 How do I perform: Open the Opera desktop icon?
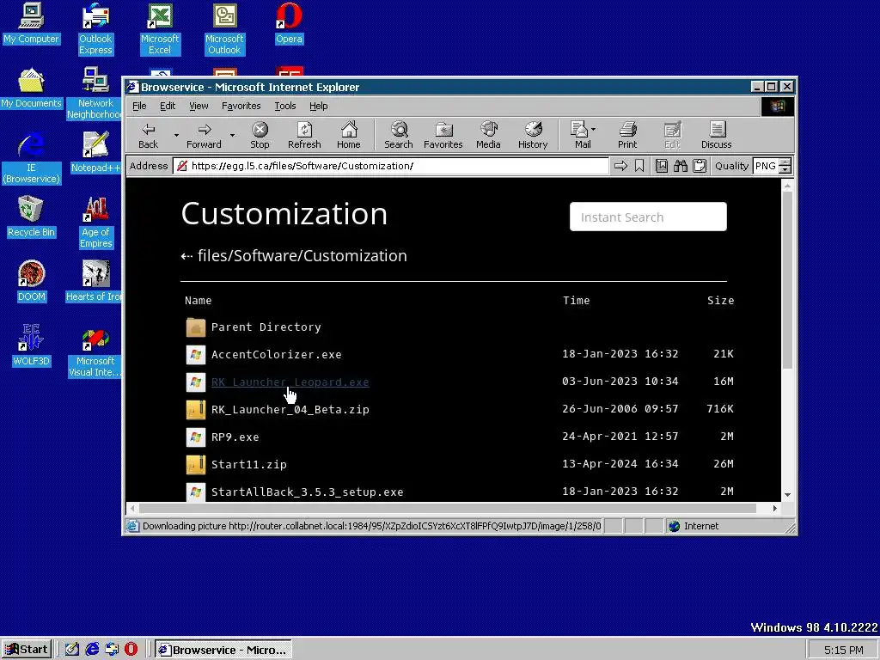click(x=289, y=23)
